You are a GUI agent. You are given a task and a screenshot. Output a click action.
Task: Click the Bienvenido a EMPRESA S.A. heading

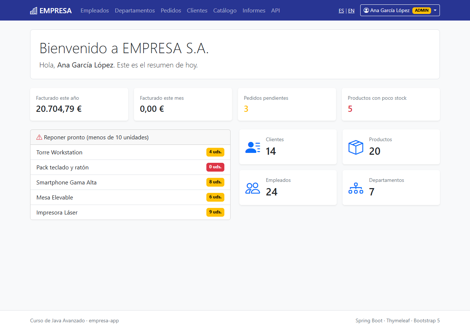[124, 48]
